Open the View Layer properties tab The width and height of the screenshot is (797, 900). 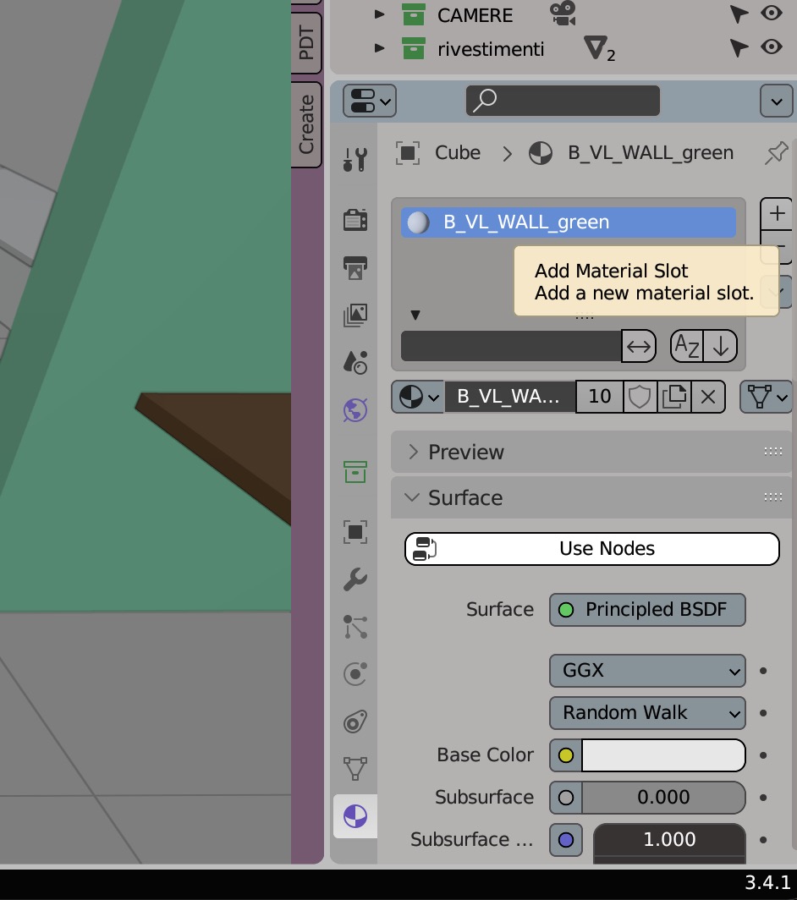(355, 316)
